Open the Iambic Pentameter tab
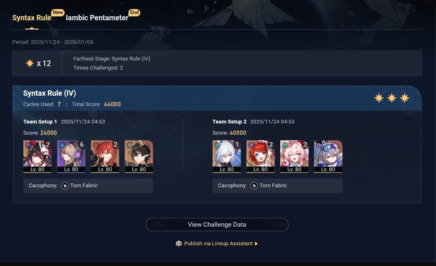 [97, 18]
